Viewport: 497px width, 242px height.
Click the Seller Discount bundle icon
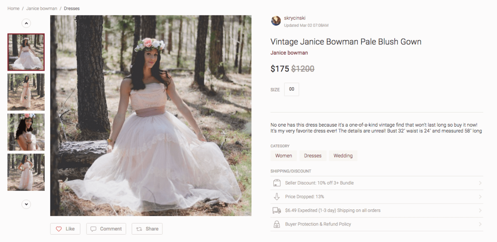coord(277,183)
